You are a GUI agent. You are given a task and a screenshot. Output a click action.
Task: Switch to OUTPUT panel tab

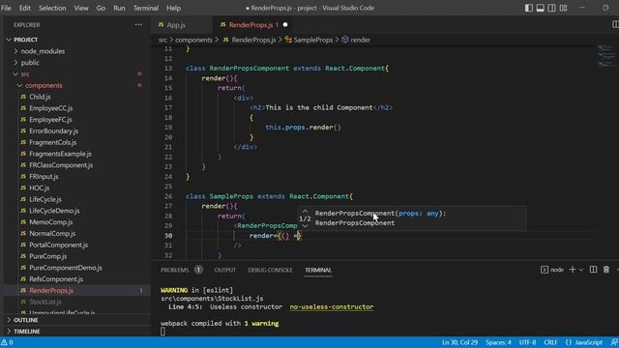click(x=225, y=271)
